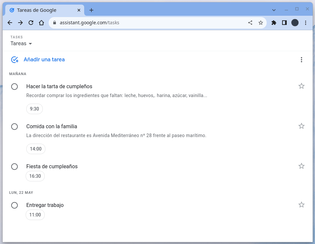315x244 pixels.
Task: Expand the Tareas list dropdown
Action: 21,44
